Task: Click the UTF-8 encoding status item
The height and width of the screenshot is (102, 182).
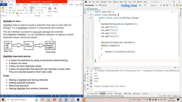Action: 169,96
